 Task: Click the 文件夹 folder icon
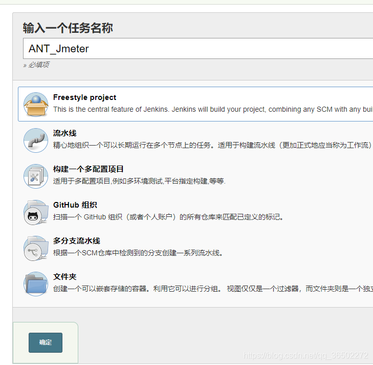(36, 284)
